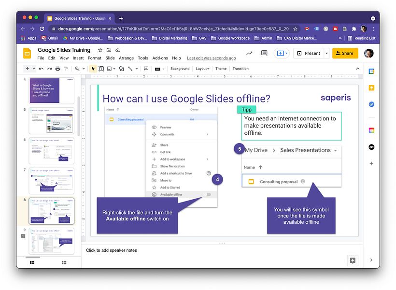Open Google Calendar in side panel
The width and height of the screenshot is (396, 290).
371,72
